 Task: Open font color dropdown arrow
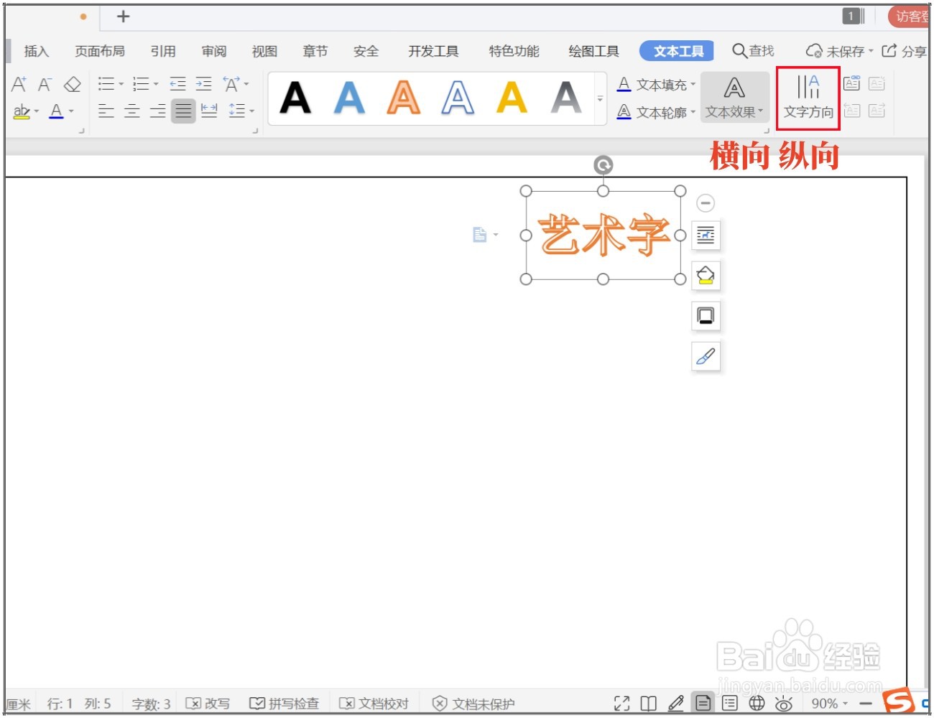[x=71, y=111]
